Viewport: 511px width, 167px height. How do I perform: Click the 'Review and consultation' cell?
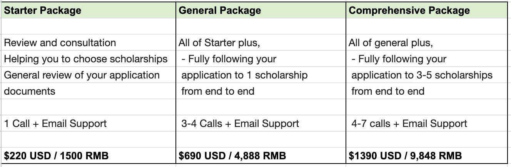(60, 43)
